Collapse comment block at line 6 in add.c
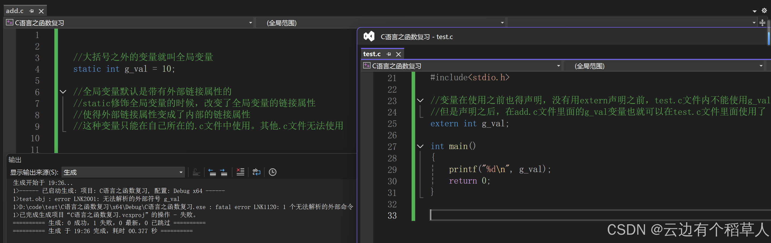This screenshot has height=243, width=771. pyautogui.click(x=63, y=92)
